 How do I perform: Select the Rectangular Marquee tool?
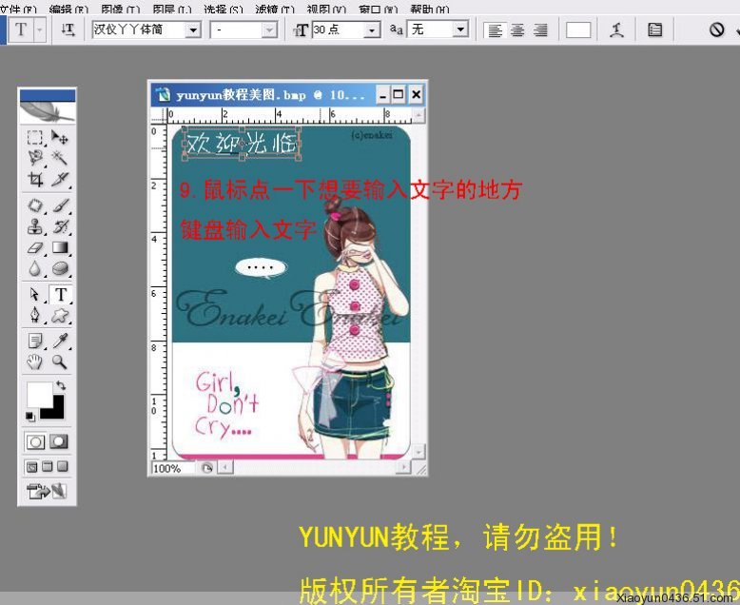[x=35, y=137]
